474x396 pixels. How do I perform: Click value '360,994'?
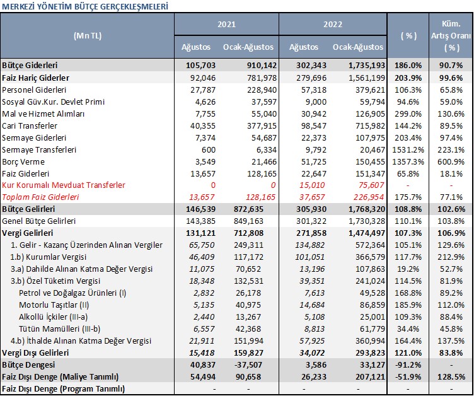[370, 341]
